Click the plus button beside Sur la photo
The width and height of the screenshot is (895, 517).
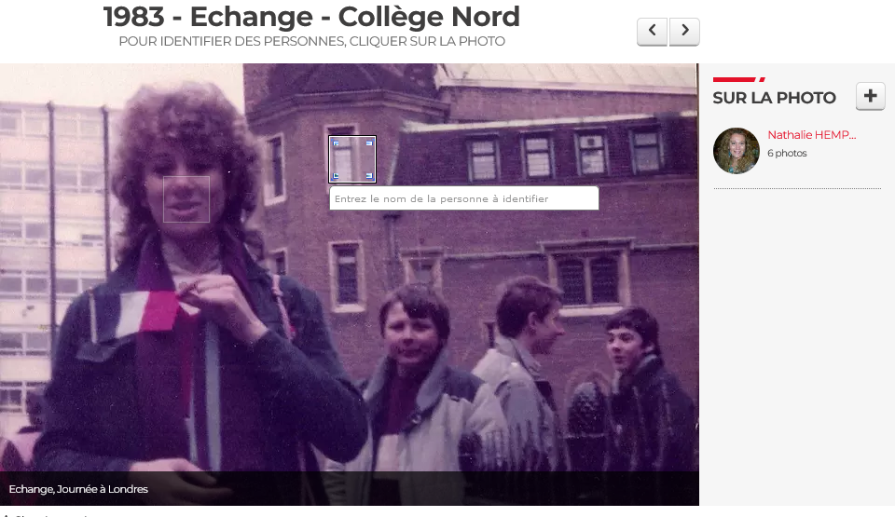click(x=871, y=96)
